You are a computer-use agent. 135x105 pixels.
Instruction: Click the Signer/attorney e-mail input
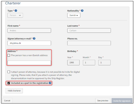coord(29,43)
